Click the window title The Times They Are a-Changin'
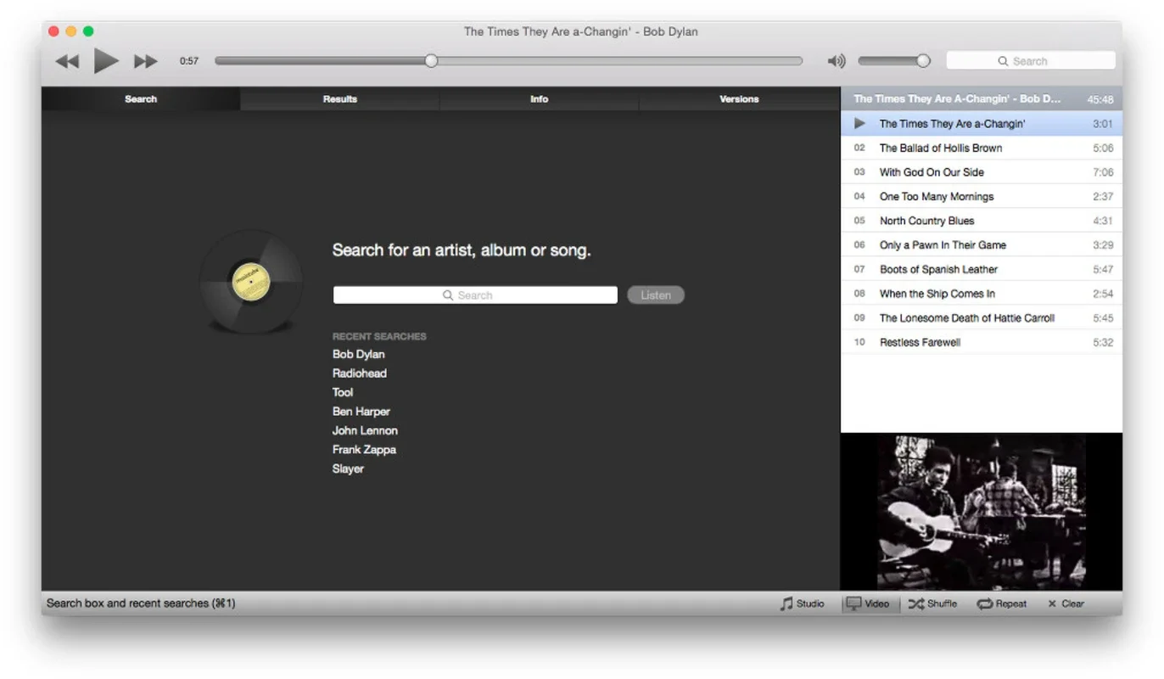The height and width of the screenshot is (679, 1164). click(581, 31)
